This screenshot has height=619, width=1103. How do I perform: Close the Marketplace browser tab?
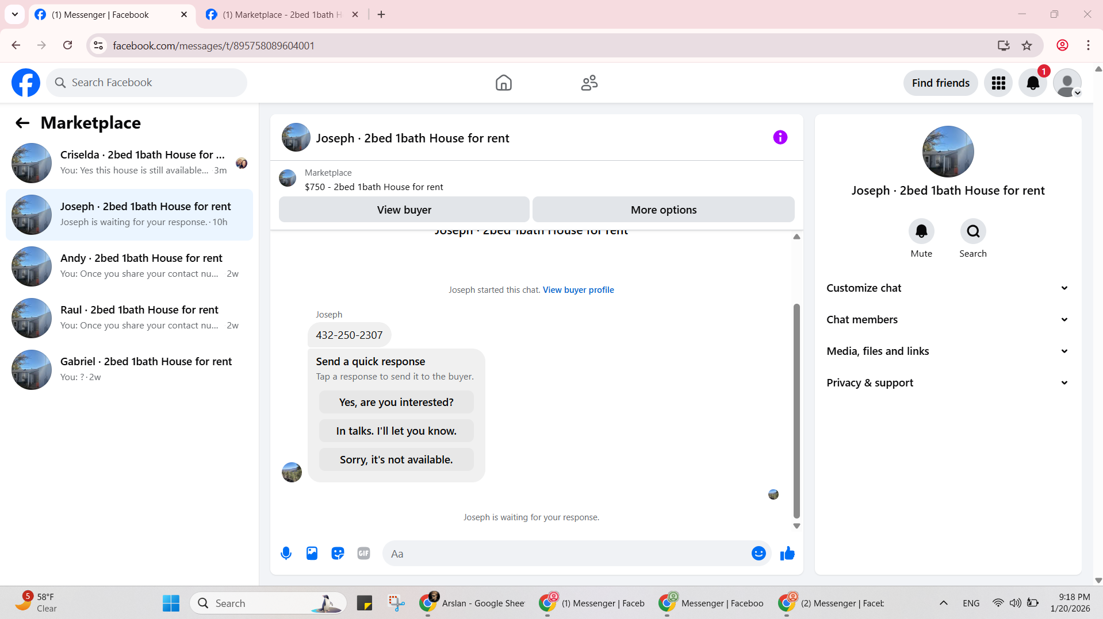355,14
